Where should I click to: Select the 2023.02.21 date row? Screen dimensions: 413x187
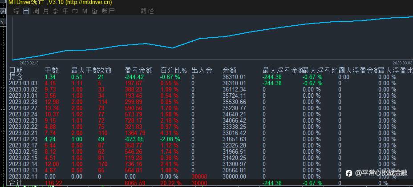(23, 133)
